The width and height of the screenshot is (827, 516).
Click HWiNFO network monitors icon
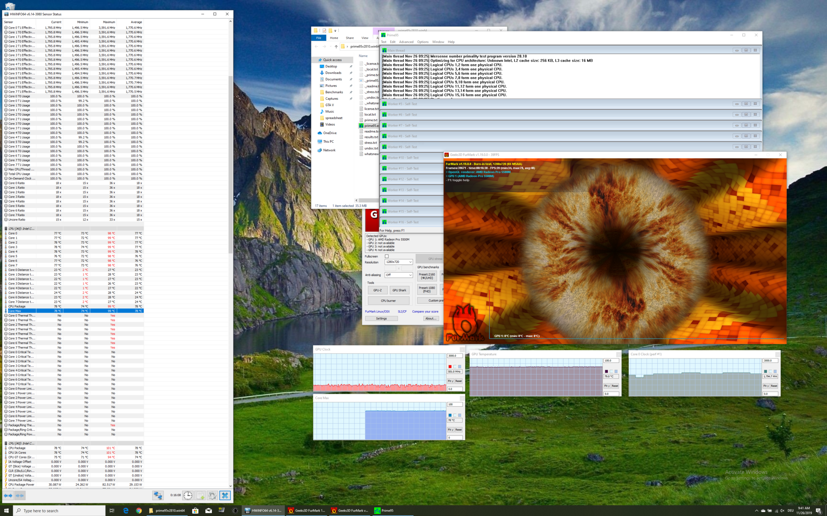[158, 495]
